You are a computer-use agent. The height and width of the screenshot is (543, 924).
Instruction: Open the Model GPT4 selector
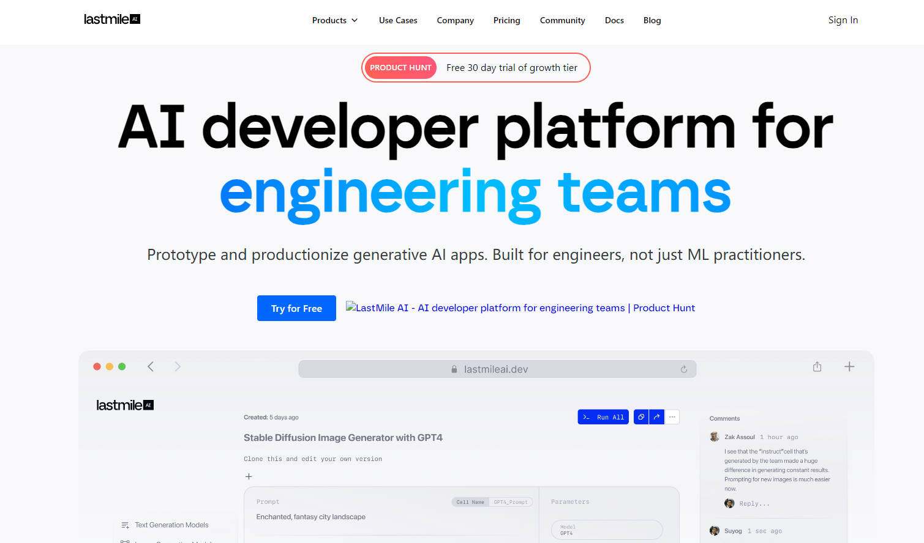click(x=606, y=530)
